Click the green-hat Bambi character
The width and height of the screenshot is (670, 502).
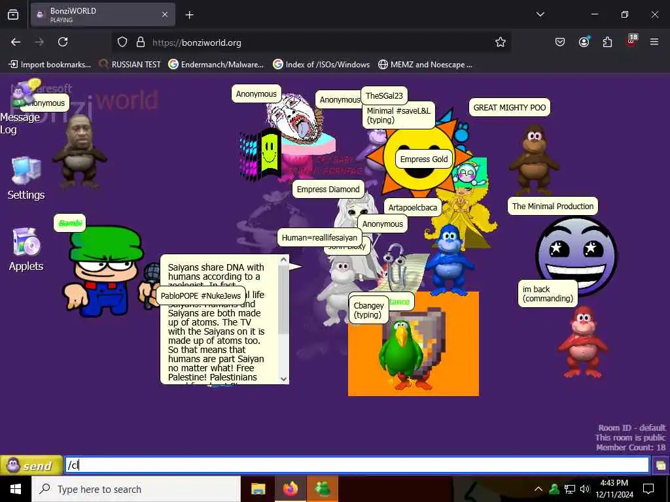(x=107, y=272)
